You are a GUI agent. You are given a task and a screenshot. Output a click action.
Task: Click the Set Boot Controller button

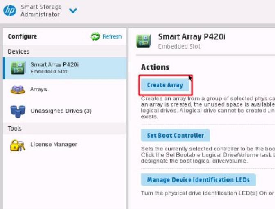[175, 135]
